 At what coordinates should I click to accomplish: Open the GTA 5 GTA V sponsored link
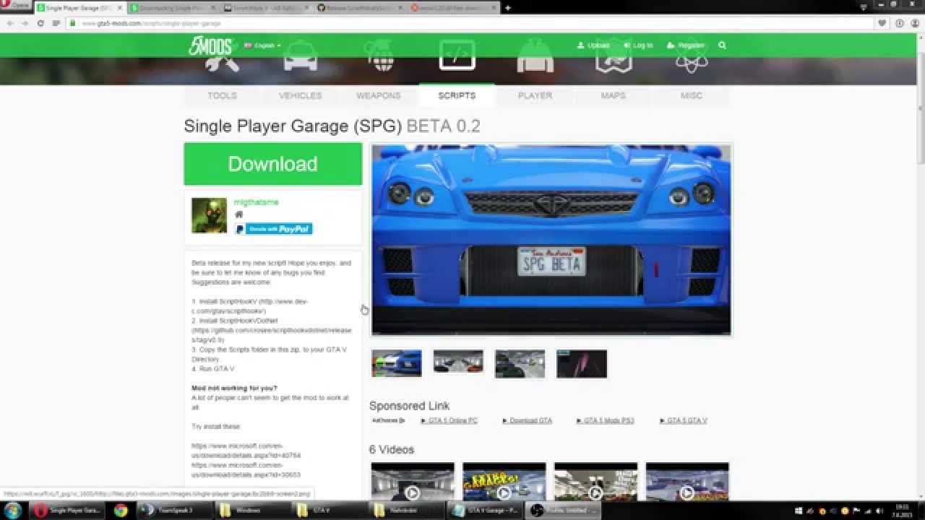(684, 420)
